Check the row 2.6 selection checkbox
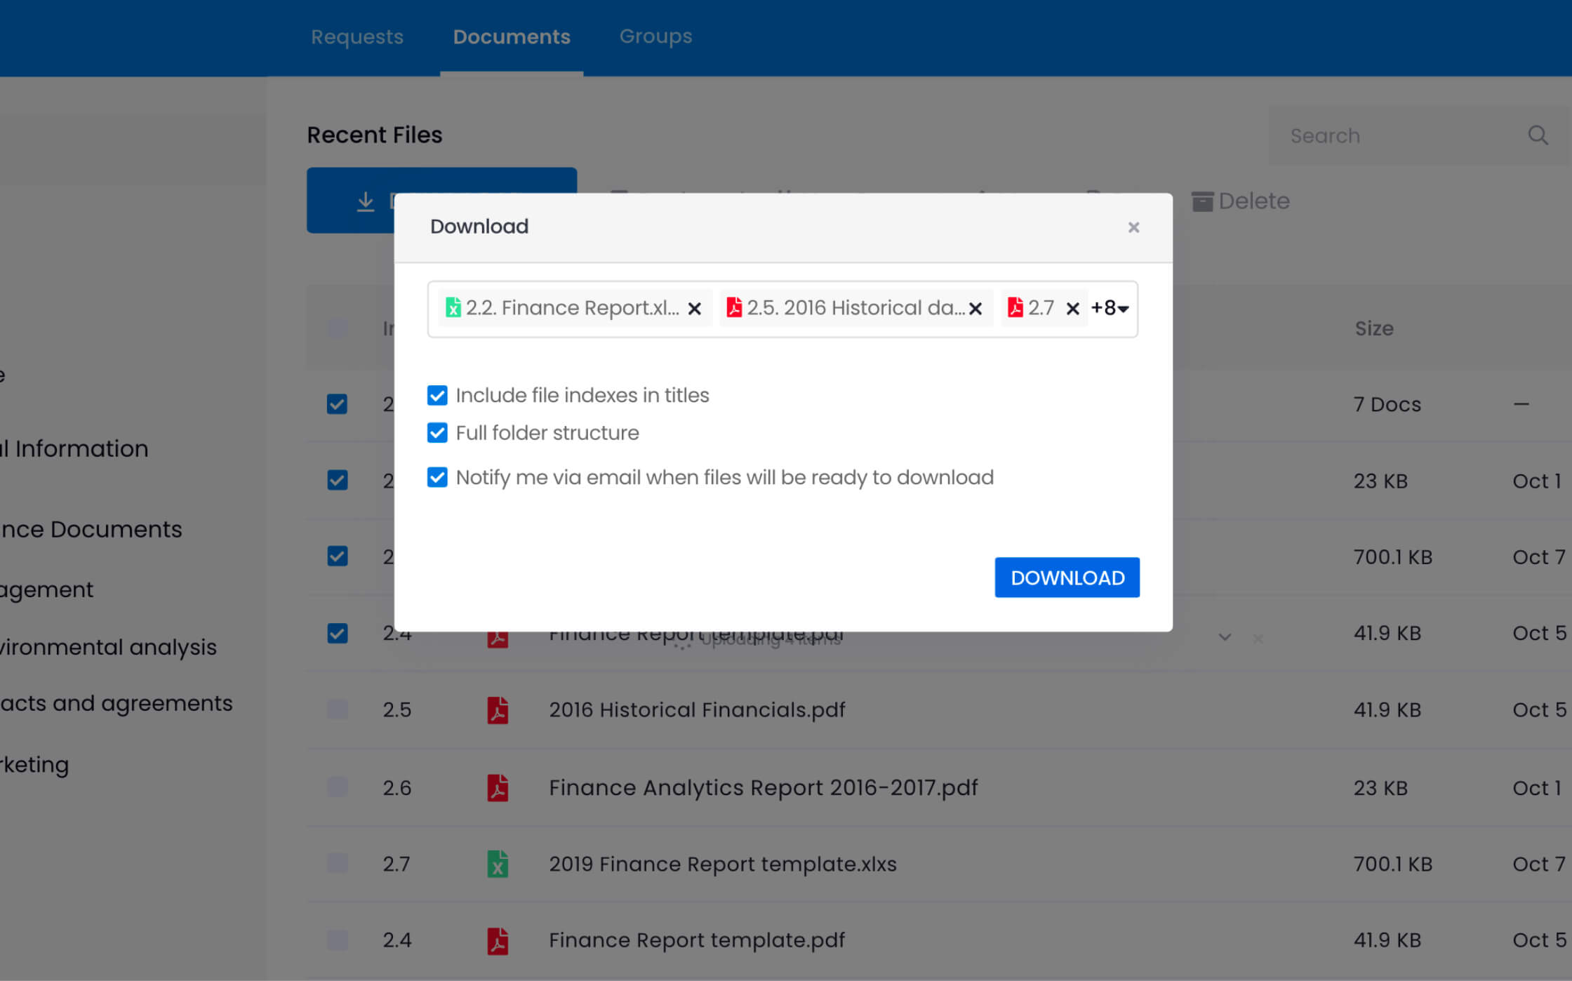 [338, 787]
